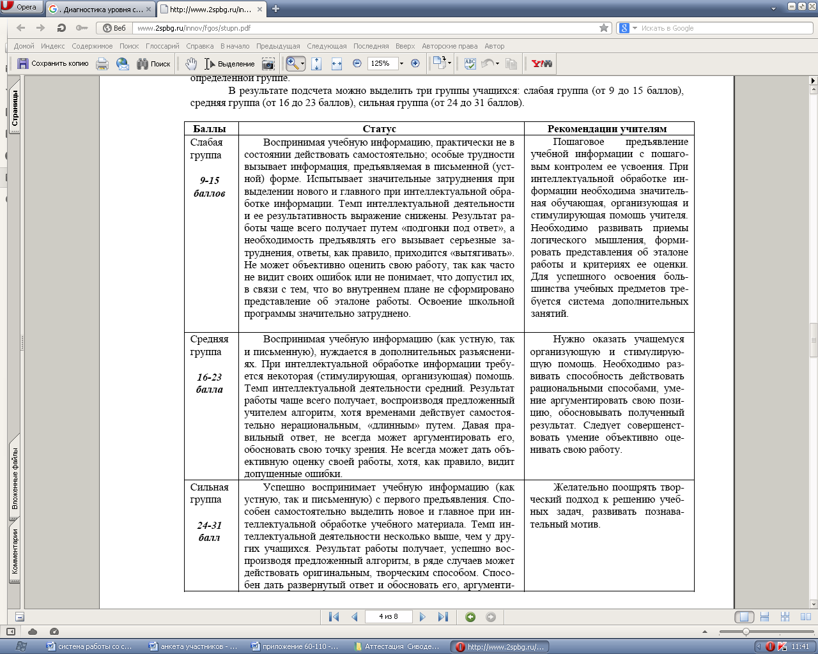818x654 pixels.
Task: Click Следующая navigation link
Action: click(327, 46)
